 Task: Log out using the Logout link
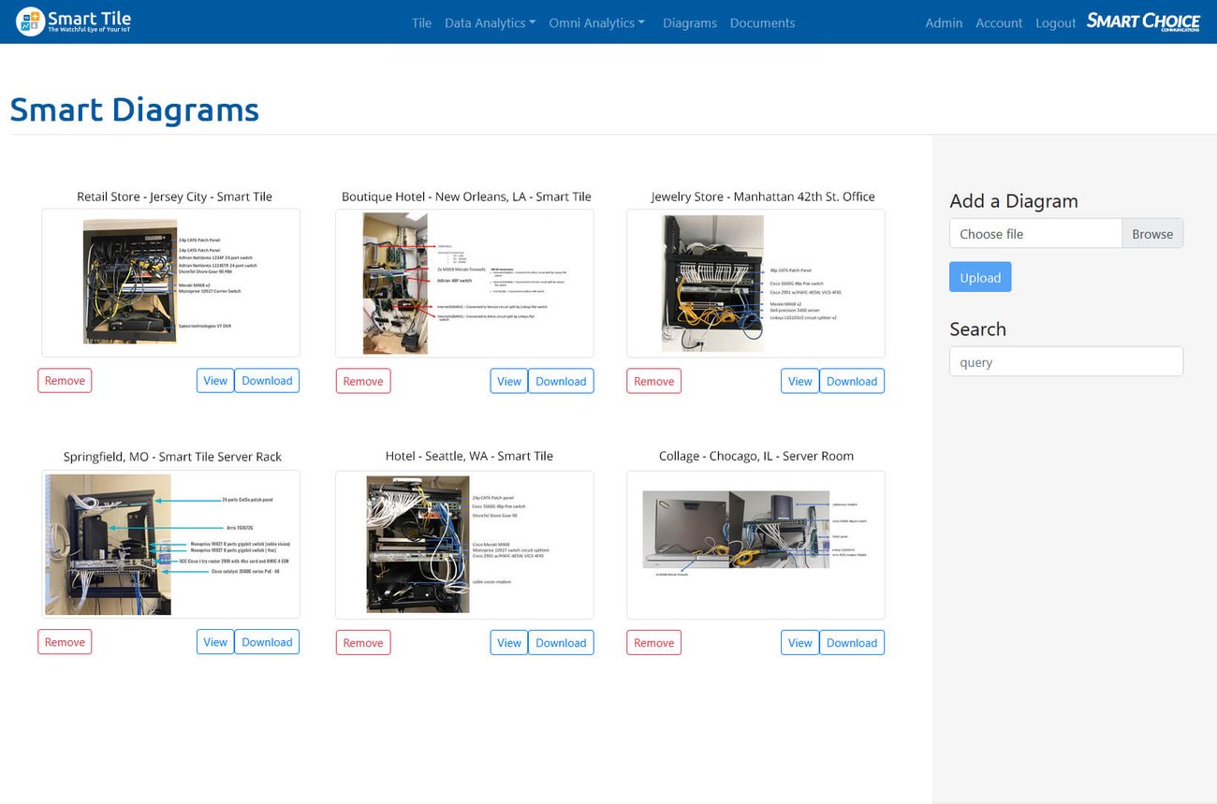coord(1055,22)
